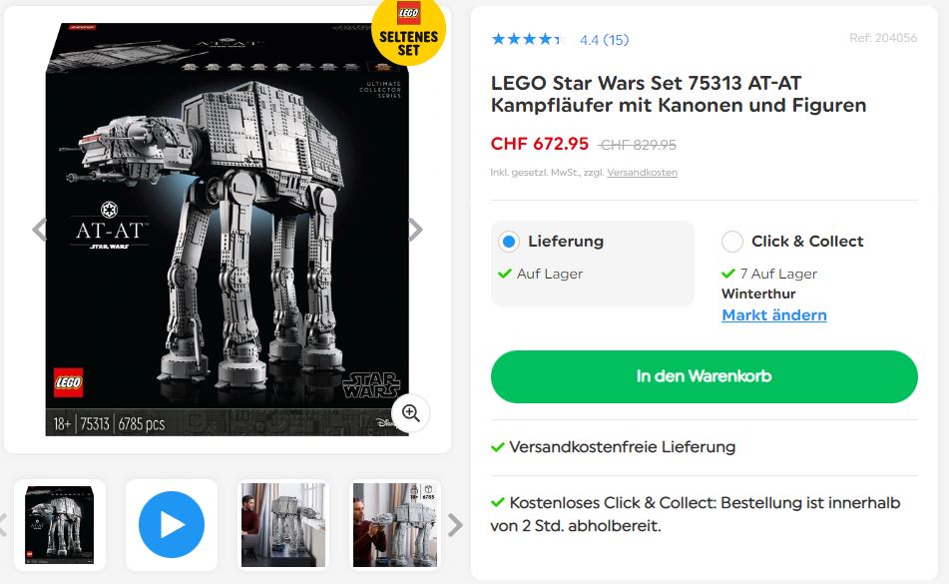This screenshot has height=584, width=949.
Task: Click the magnifier zoom icon on product image
Action: [411, 413]
